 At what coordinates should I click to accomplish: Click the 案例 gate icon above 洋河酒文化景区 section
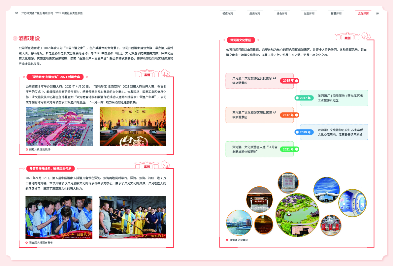tap(347, 37)
